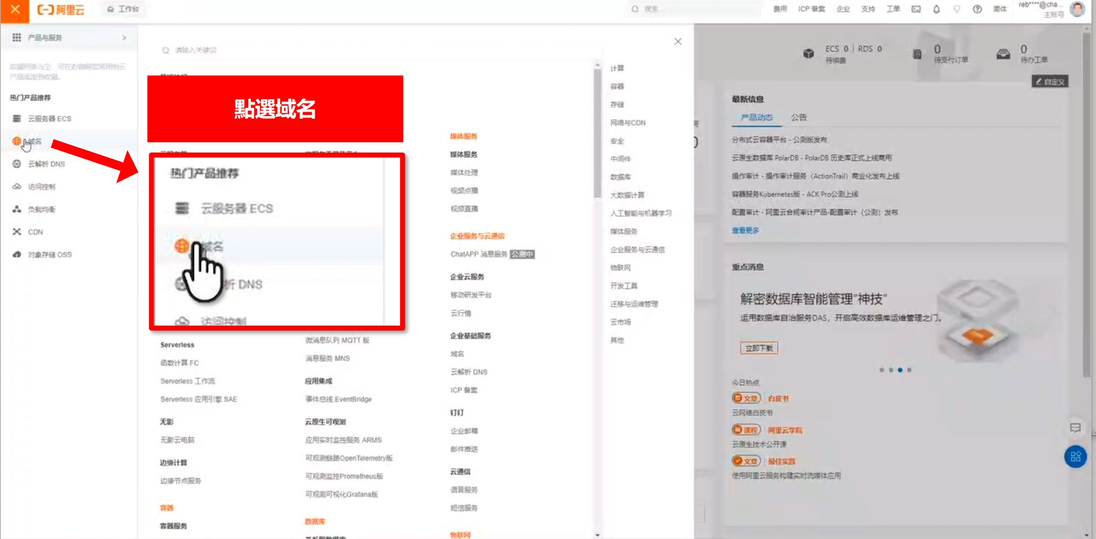Image resolution: width=1096 pixels, height=539 pixels.
Task: Open the 简体 language selector
Action: [x=1000, y=9]
